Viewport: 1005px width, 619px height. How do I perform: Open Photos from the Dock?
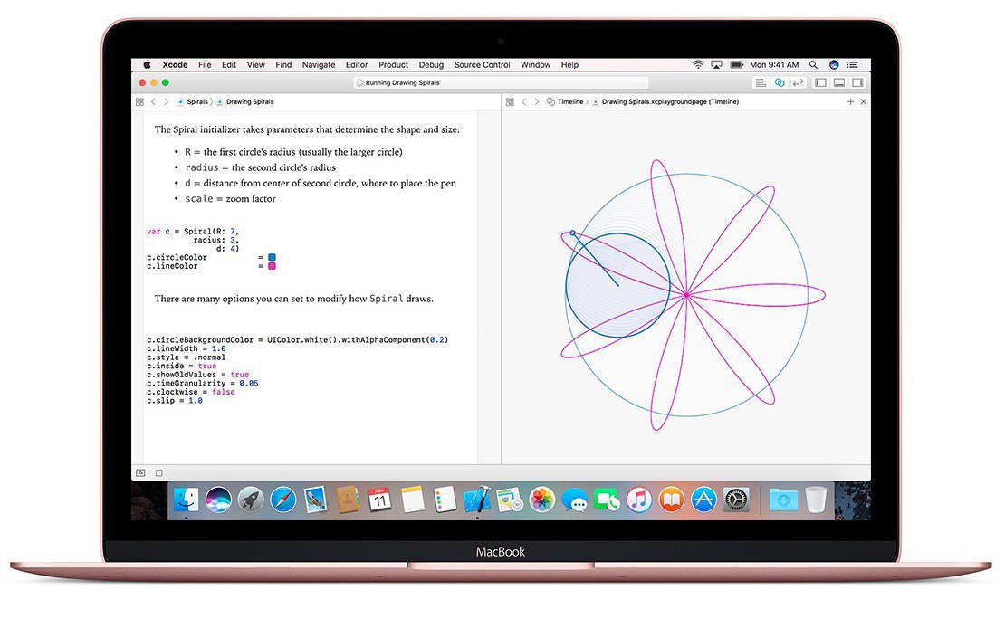pyautogui.click(x=541, y=500)
